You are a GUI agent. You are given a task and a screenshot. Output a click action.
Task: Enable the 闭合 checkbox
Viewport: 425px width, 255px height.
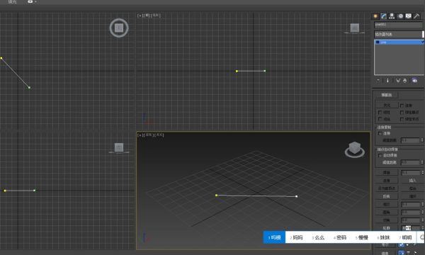click(380, 119)
